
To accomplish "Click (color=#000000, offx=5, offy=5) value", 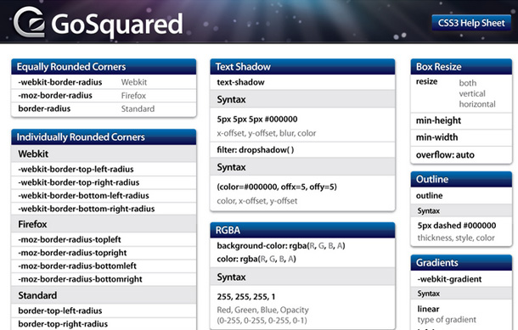I will (x=277, y=187).
